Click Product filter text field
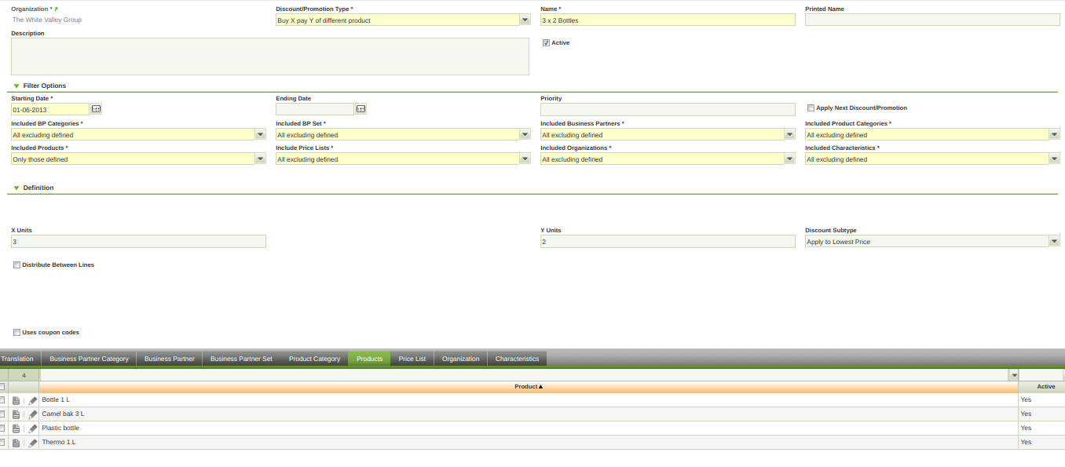 tap(524, 375)
